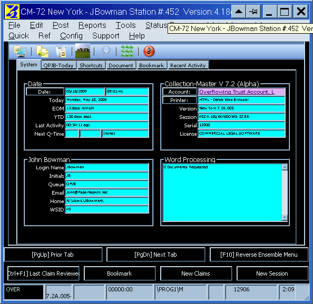313x304 pixels.
Task: Click the License field COMMERCIAL LEGAL SOFTWARE
Action: [x=241, y=134]
